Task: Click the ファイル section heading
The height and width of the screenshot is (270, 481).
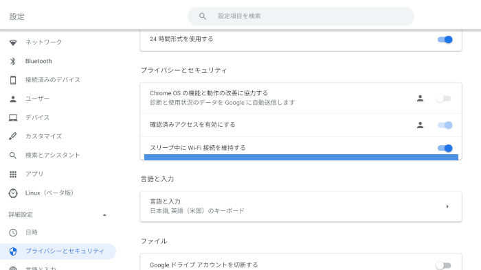Action: pos(154,241)
